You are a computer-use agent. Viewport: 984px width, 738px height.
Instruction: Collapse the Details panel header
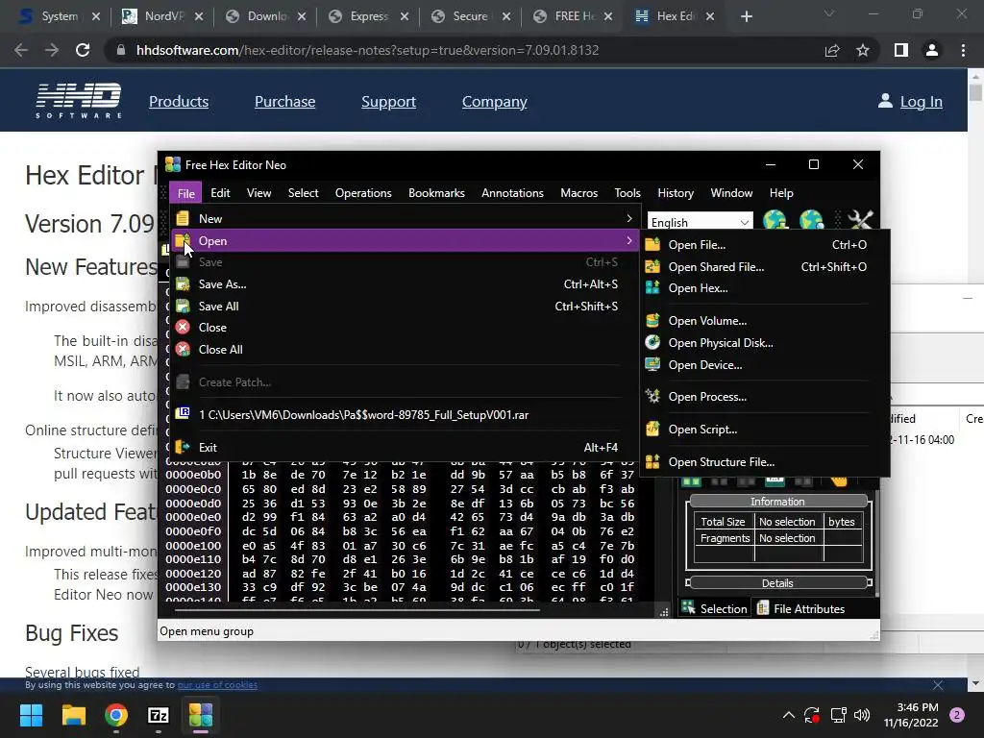777,583
